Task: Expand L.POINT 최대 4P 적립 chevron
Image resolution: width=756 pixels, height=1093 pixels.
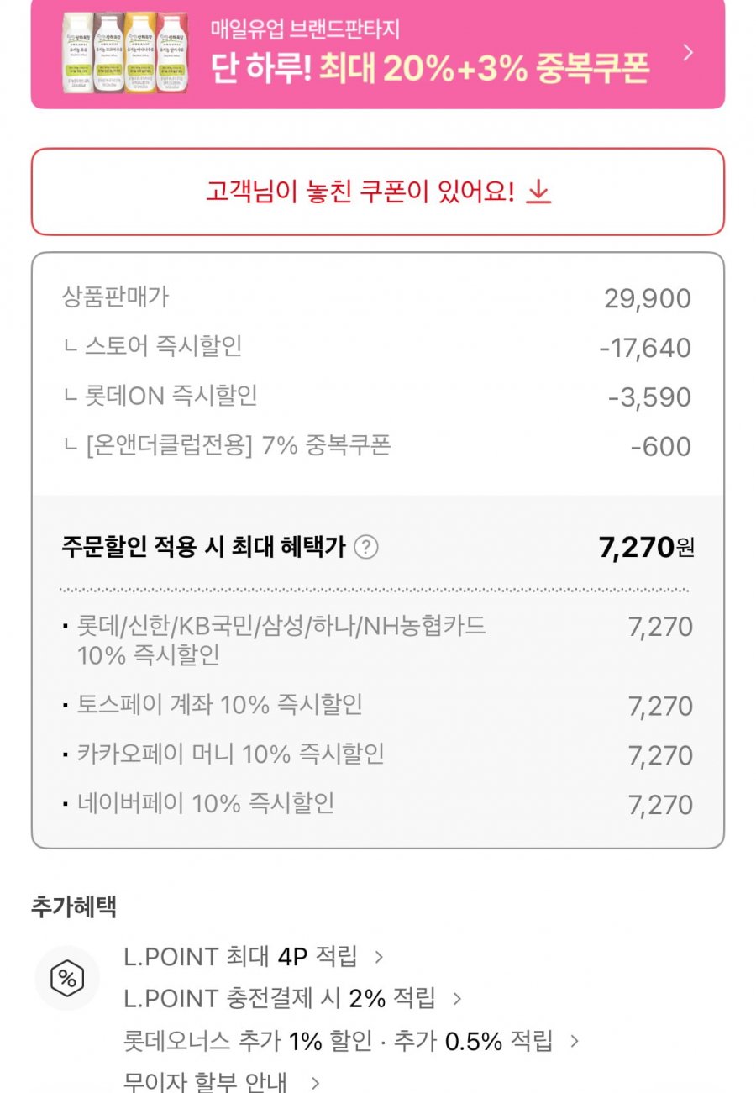Action: pos(379,956)
